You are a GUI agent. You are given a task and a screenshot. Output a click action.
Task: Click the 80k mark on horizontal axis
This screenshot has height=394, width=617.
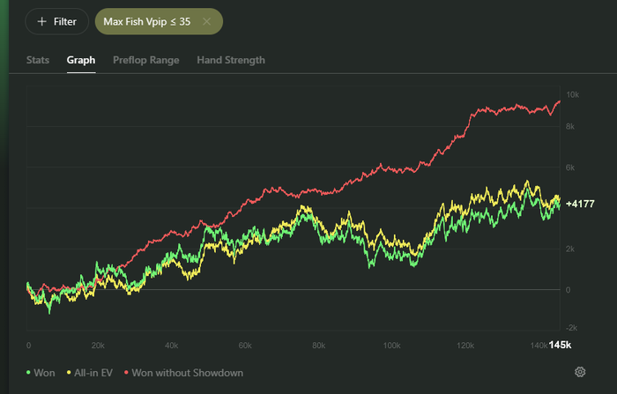(x=319, y=346)
